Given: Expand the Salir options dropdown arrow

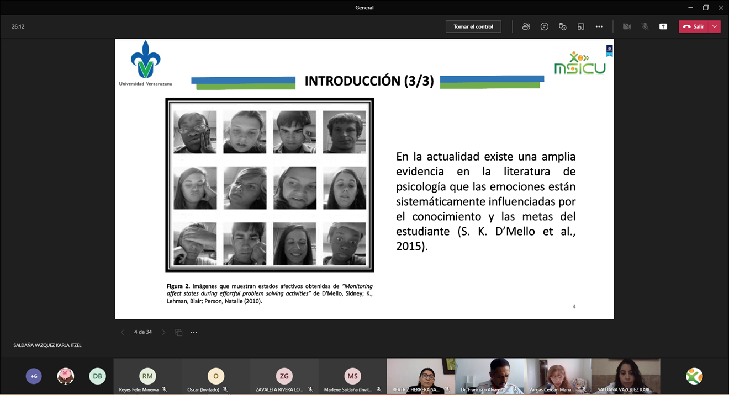Looking at the screenshot, I should point(715,26).
